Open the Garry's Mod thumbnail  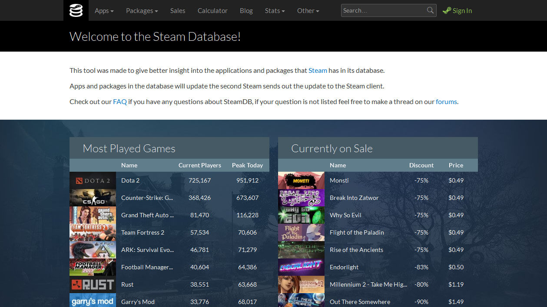pyautogui.click(x=93, y=300)
